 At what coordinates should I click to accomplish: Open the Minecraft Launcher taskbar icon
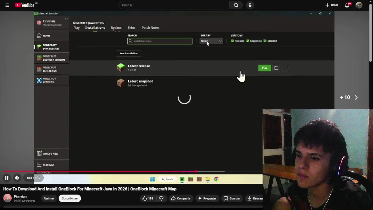[182, 179]
